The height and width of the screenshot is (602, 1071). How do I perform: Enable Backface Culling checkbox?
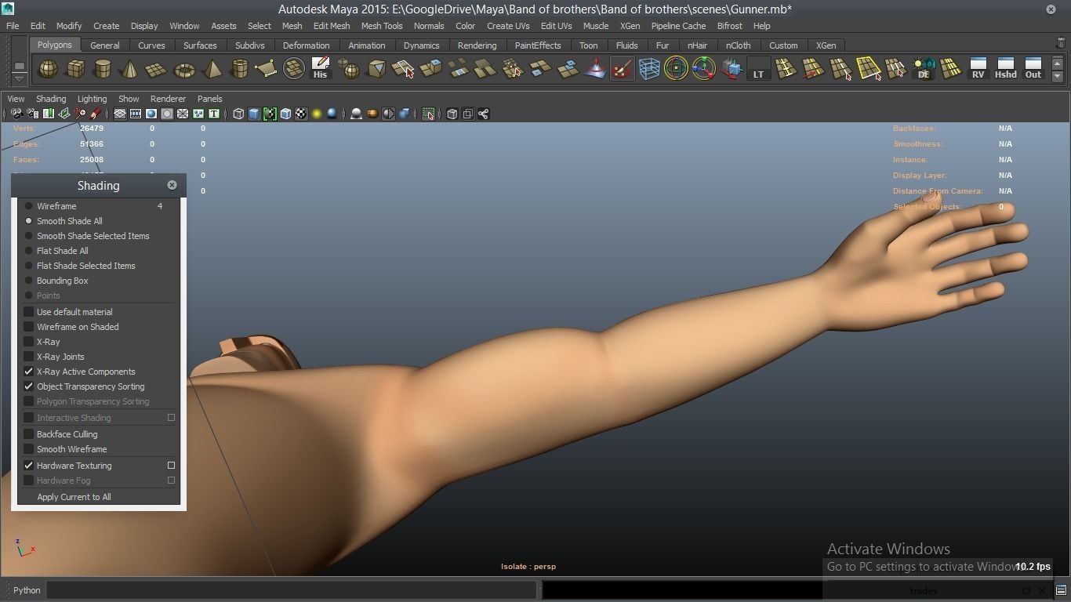point(29,434)
